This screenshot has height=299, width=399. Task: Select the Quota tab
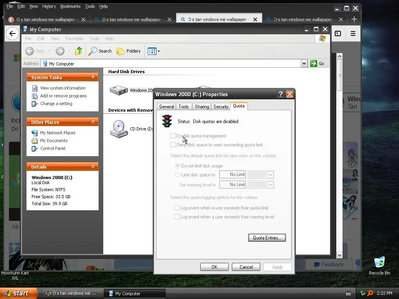click(x=239, y=106)
